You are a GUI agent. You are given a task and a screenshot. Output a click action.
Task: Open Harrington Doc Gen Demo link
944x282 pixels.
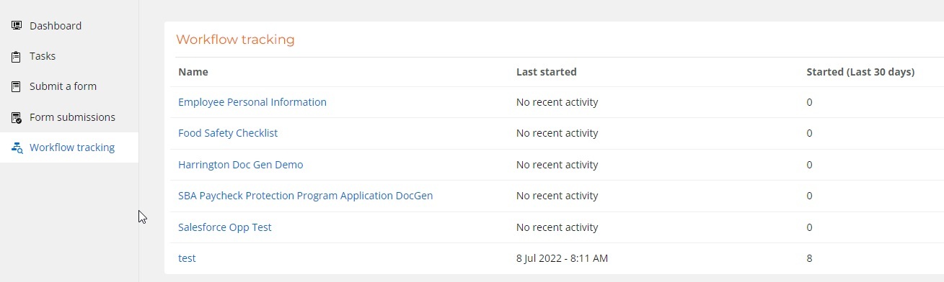(241, 165)
